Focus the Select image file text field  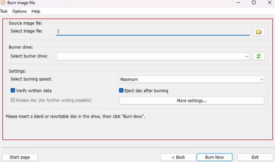[153, 31]
